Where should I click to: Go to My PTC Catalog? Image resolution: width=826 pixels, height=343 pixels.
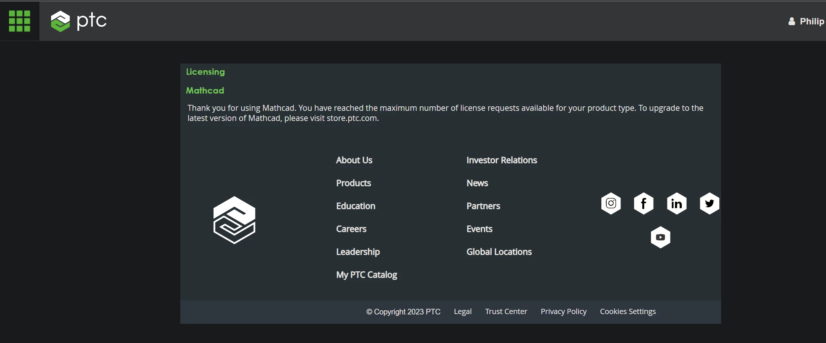[367, 275]
